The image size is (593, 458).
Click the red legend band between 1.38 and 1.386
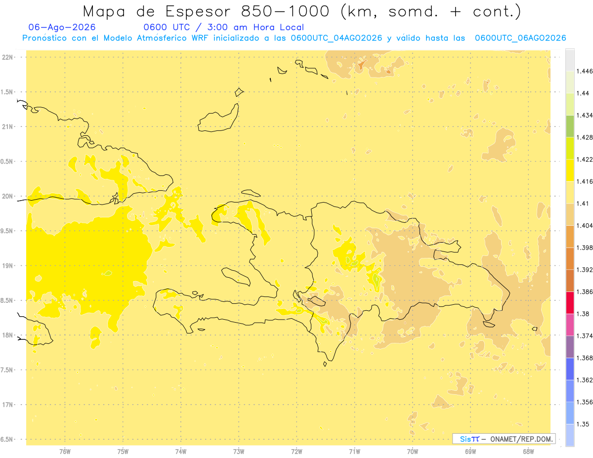pos(570,302)
